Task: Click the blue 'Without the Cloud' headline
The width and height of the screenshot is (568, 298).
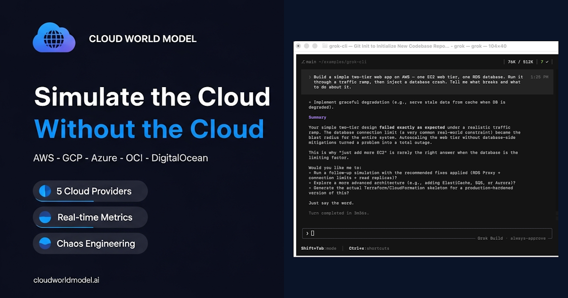Action: click(149, 128)
